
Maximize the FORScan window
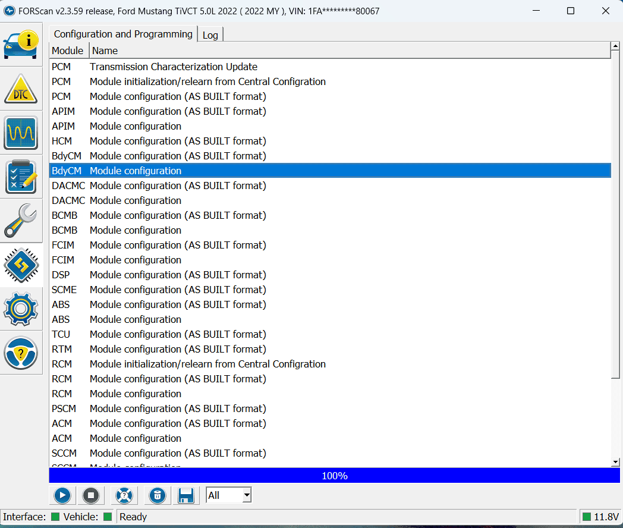[571, 11]
